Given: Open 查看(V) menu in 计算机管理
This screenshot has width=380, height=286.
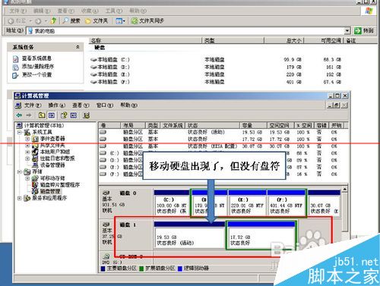Looking at the screenshot, I should [81, 105].
